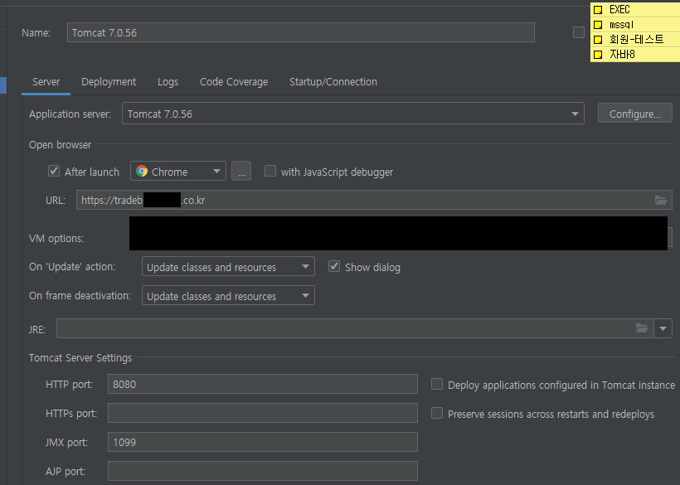Uncheck the Show dialog checkbox
The image size is (680, 485).
coord(334,266)
